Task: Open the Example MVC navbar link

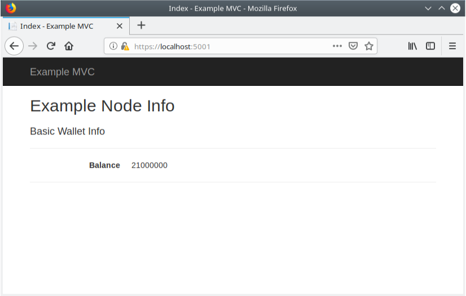Action: pyautogui.click(x=62, y=72)
